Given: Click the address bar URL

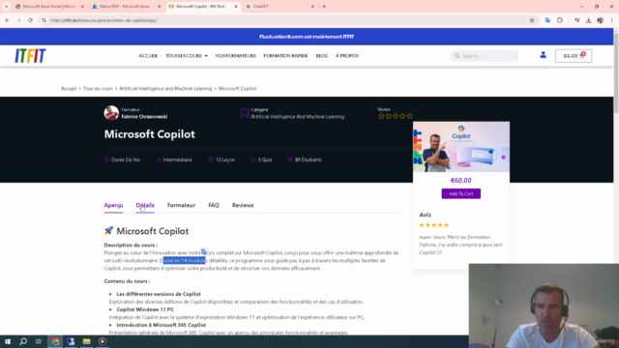Looking at the screenshot, I should pos(103,20).
